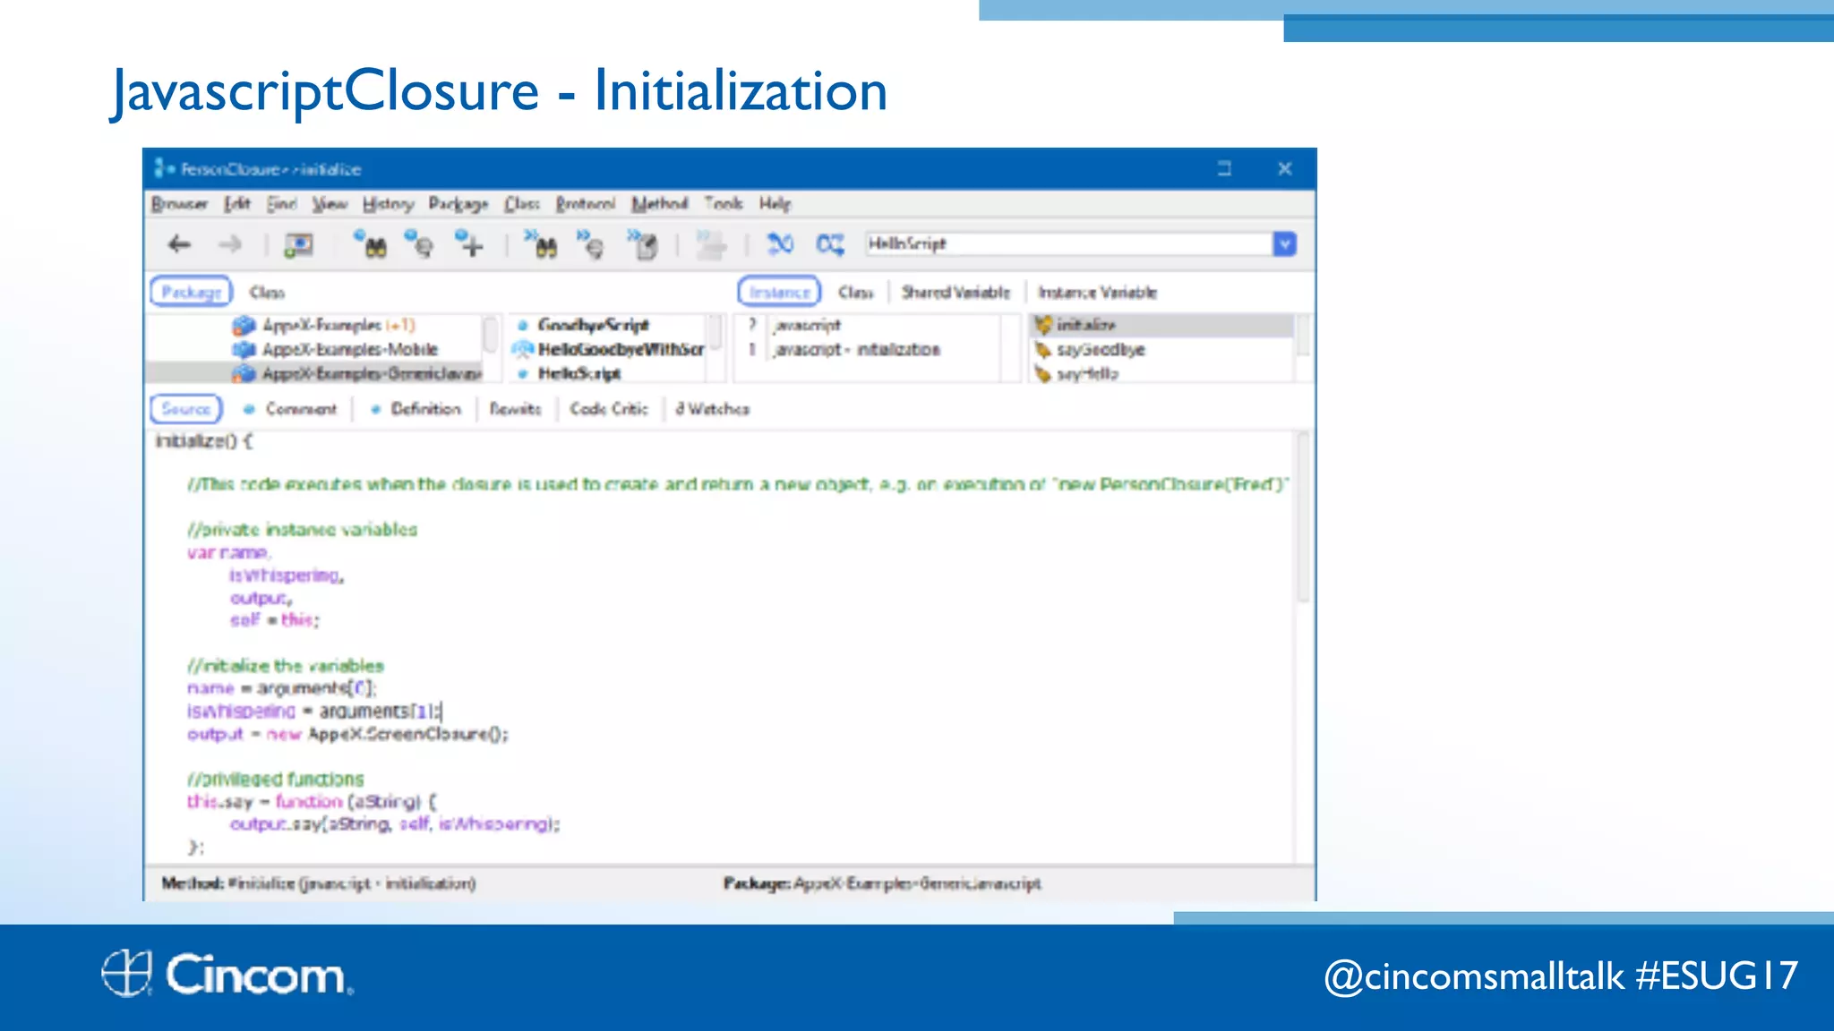Click the blue crossed-arrows toolbar icon
Image resolution: width=1834 pixels, height=1031 pixels.
[780, 243]
